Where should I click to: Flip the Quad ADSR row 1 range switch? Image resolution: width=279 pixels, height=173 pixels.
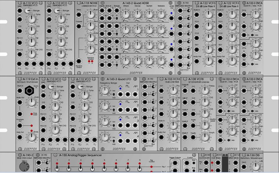tap(117, 18)
